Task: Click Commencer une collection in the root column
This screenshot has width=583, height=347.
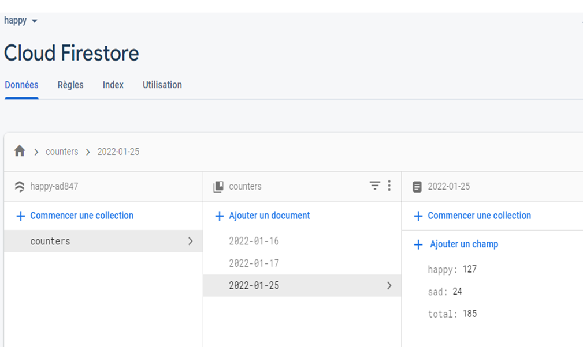Action: (x=81, y=216)
